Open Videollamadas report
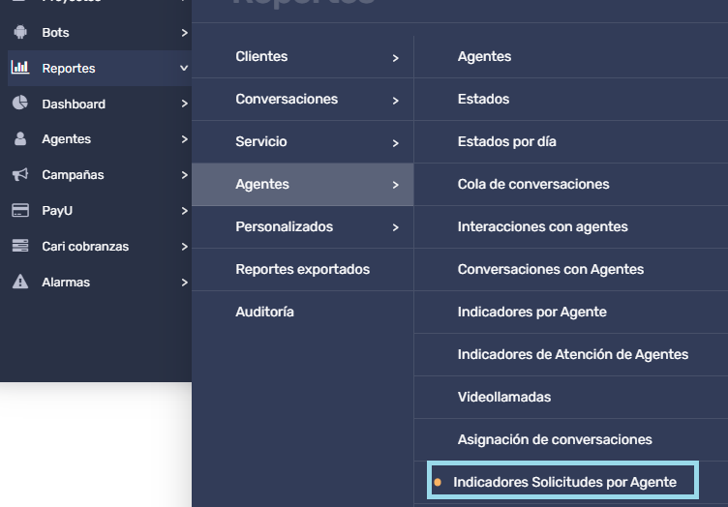The height and width of the screenshot is (507, 728). click(x=570, y=398)
